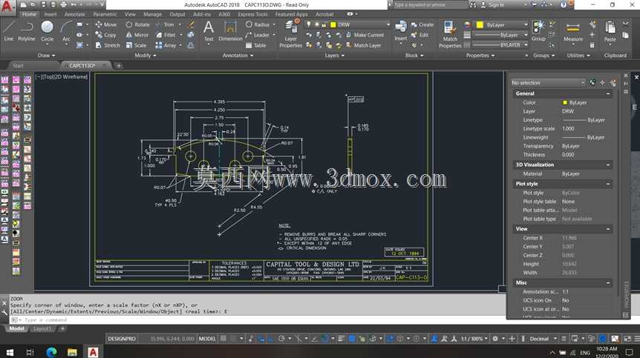The image size is (640, 358).
Task: Collapse the View properties section
Action: 608,229
